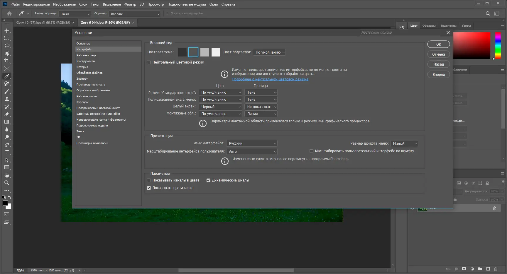This screenshot has width=507, height=274.
Task: Toggle 'Показывать каналы в цвете' checkbox
Action: point(149,180)
